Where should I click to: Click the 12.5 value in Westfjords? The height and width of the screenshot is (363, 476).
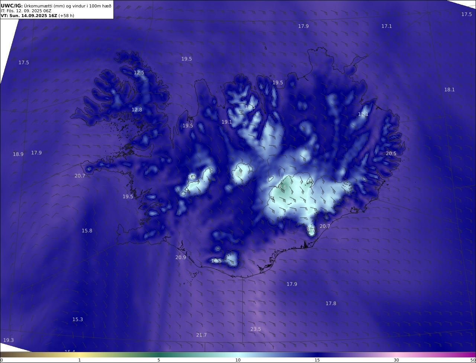point(139,72)
